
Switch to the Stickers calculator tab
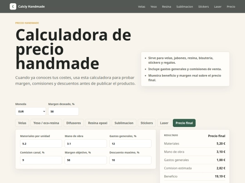(147, 123)
